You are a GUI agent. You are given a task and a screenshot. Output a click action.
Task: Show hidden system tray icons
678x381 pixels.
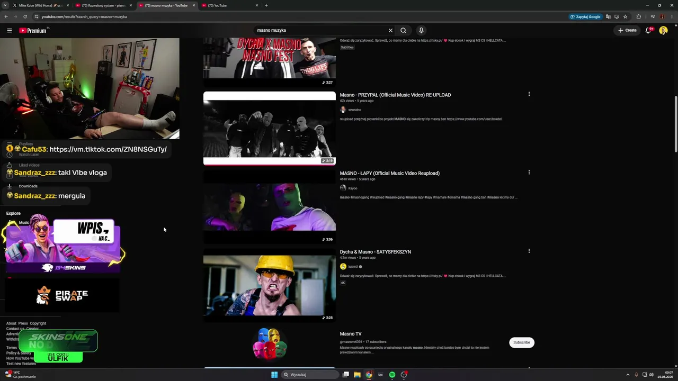coord(628,375)
